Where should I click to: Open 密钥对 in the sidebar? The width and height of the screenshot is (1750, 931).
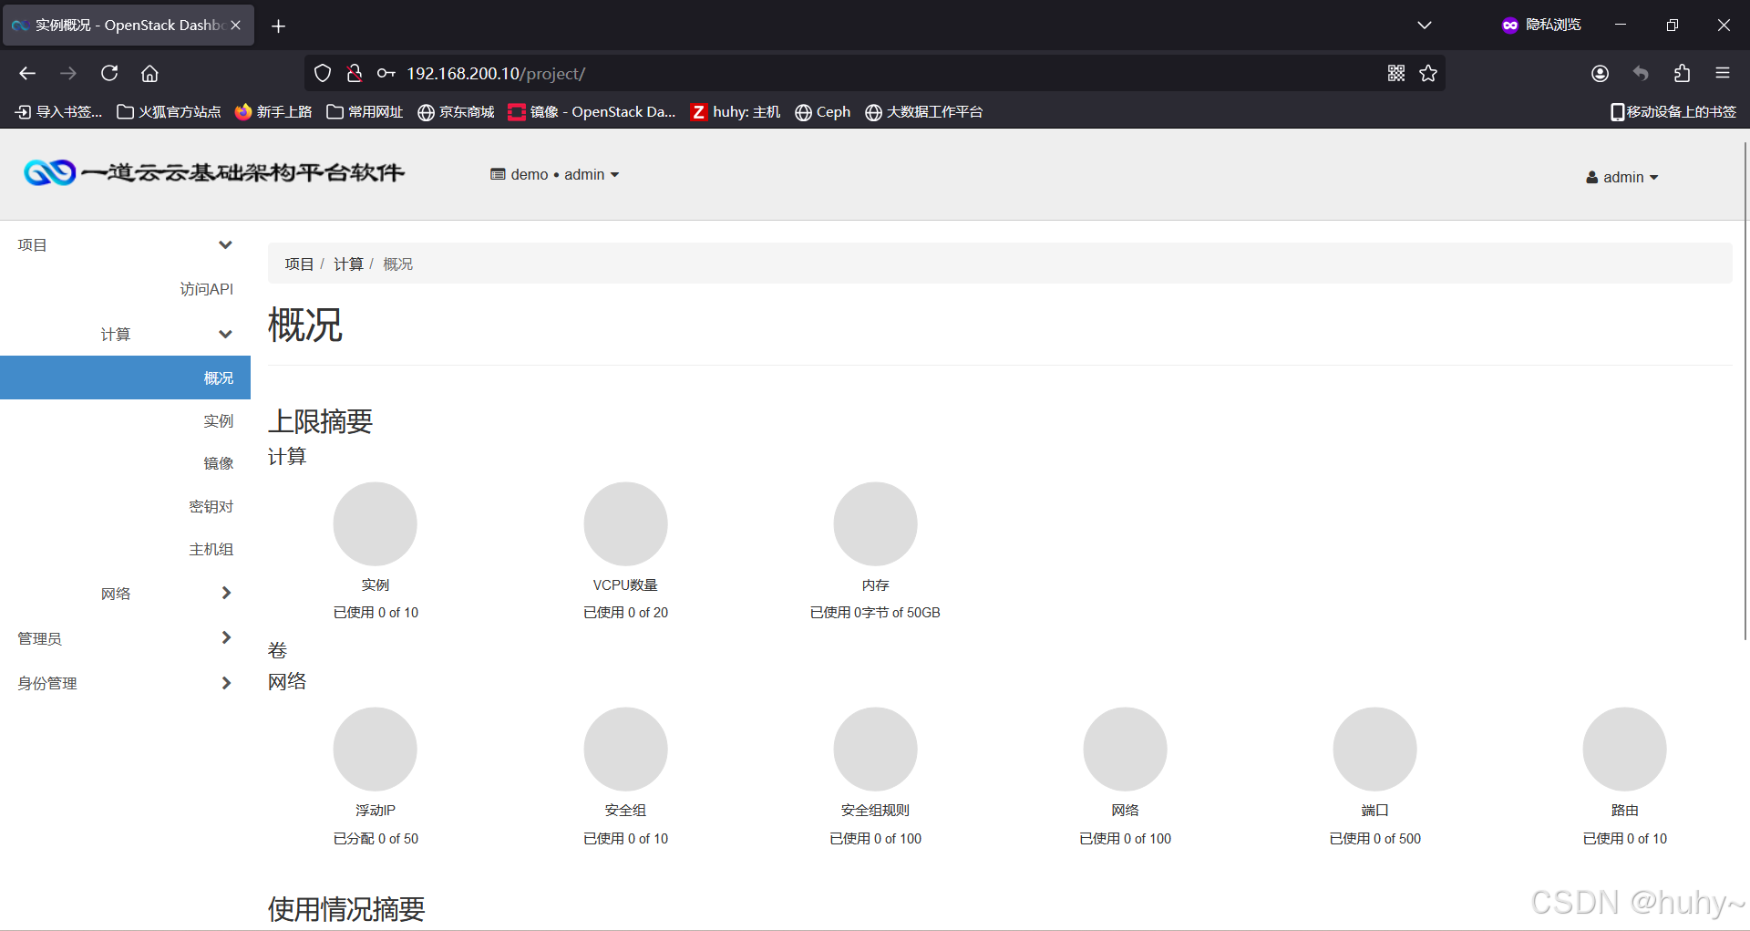point(211,506)
